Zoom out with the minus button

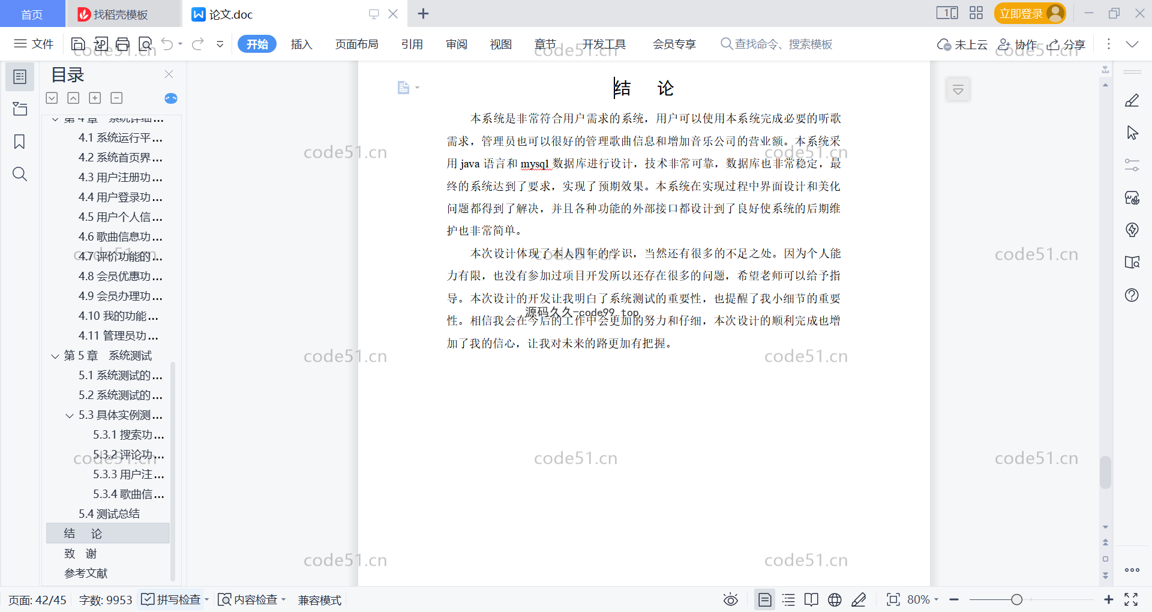(954, 599)
